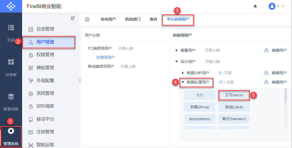The image size is (292, 148).
Task: Open the 仪表板 dashboard icon
Action: 11,62
